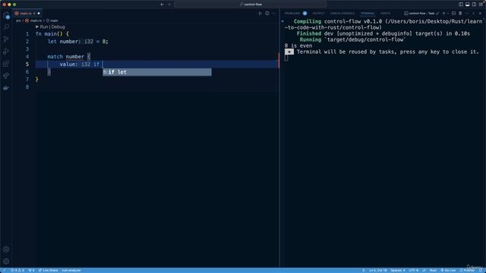Click Prettier in status bar
Screen dimensions: 486x273
pos(467,270)
